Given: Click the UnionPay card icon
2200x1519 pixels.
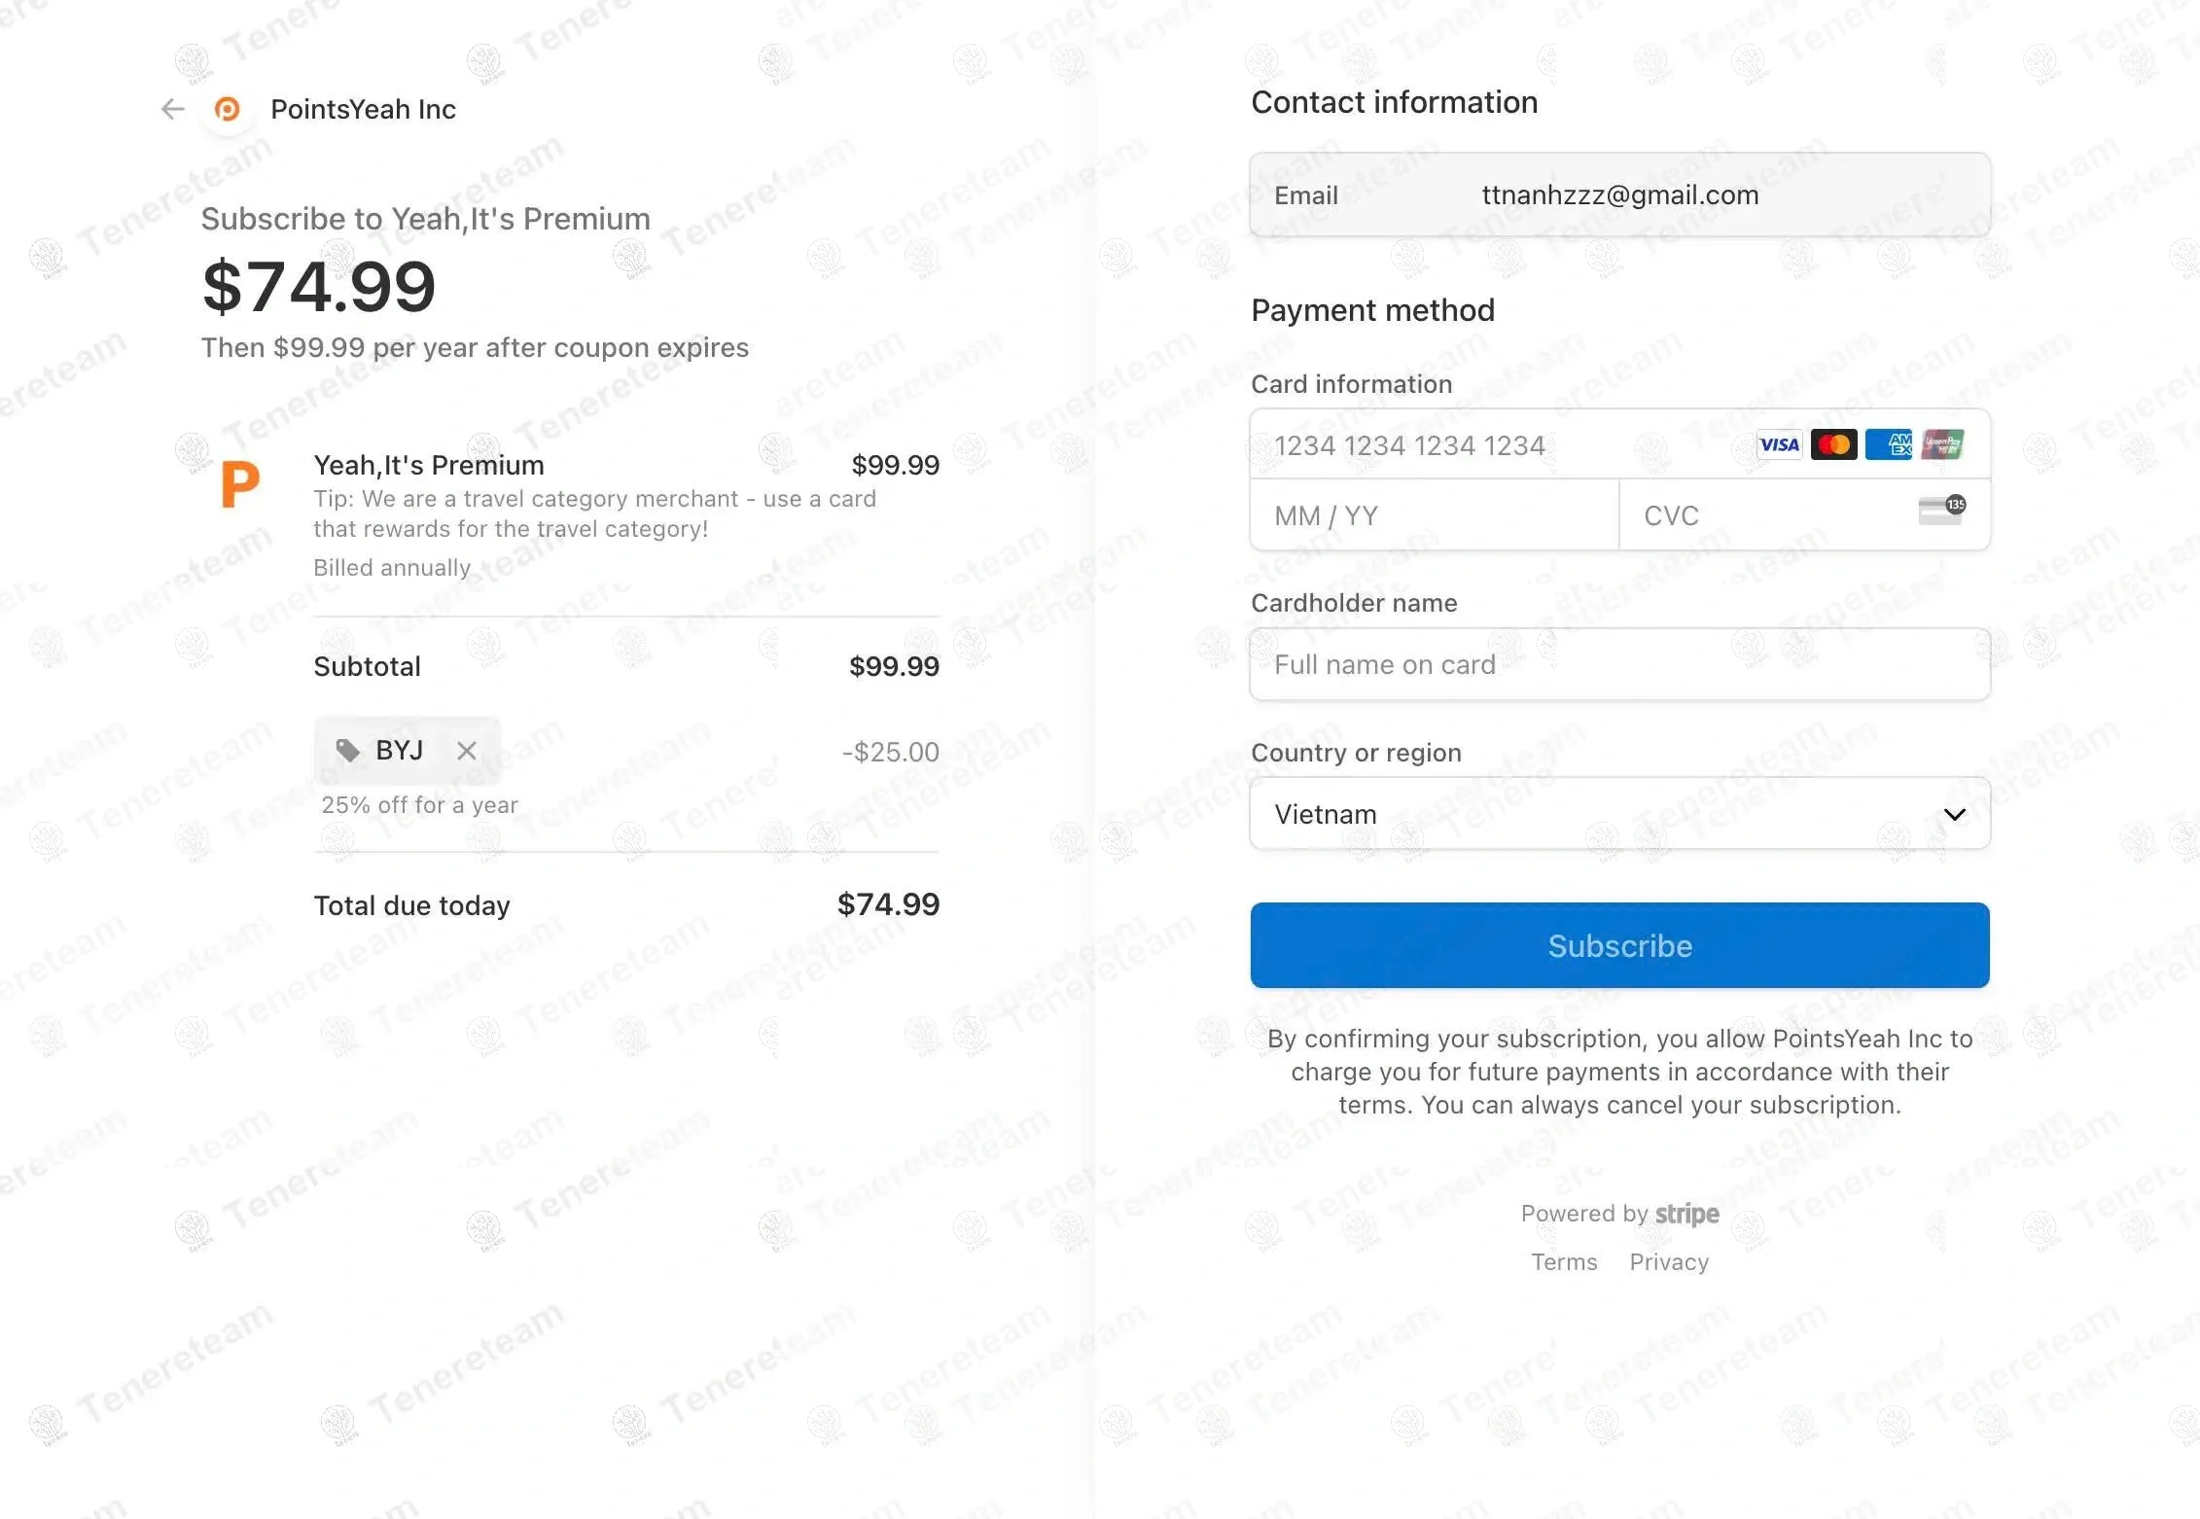Looking at the screenshot, I should pyautogui.click(x=1942, y=445).
